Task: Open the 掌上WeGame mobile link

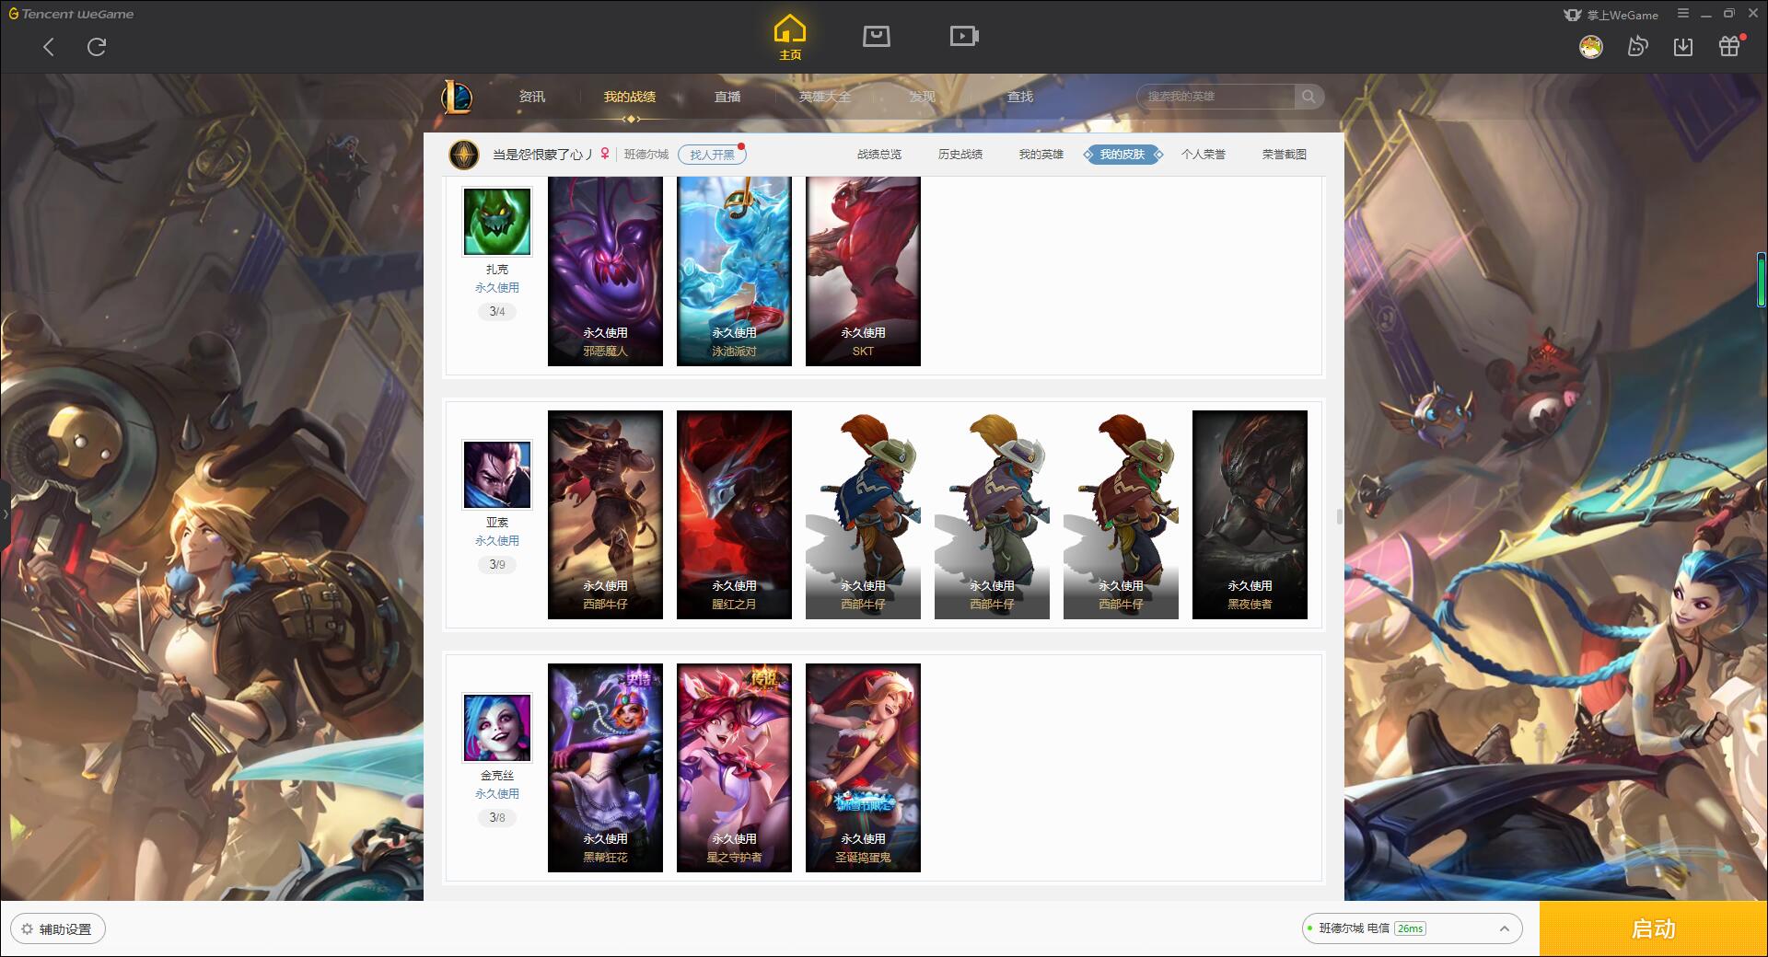Action: click(1611, 15)
